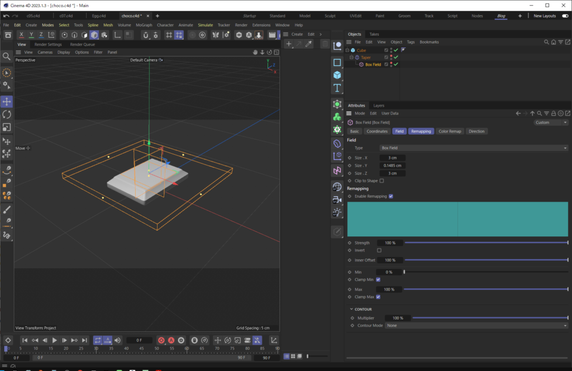The image size is (572, 371).
Task: Select the Magnify tool in the left toolbar
Action: pos(7,56)
